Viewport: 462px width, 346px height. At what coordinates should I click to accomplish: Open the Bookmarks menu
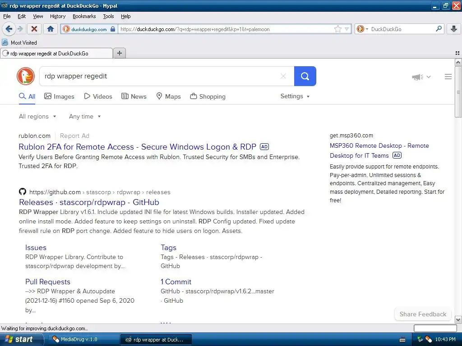[x=84, y=16]
